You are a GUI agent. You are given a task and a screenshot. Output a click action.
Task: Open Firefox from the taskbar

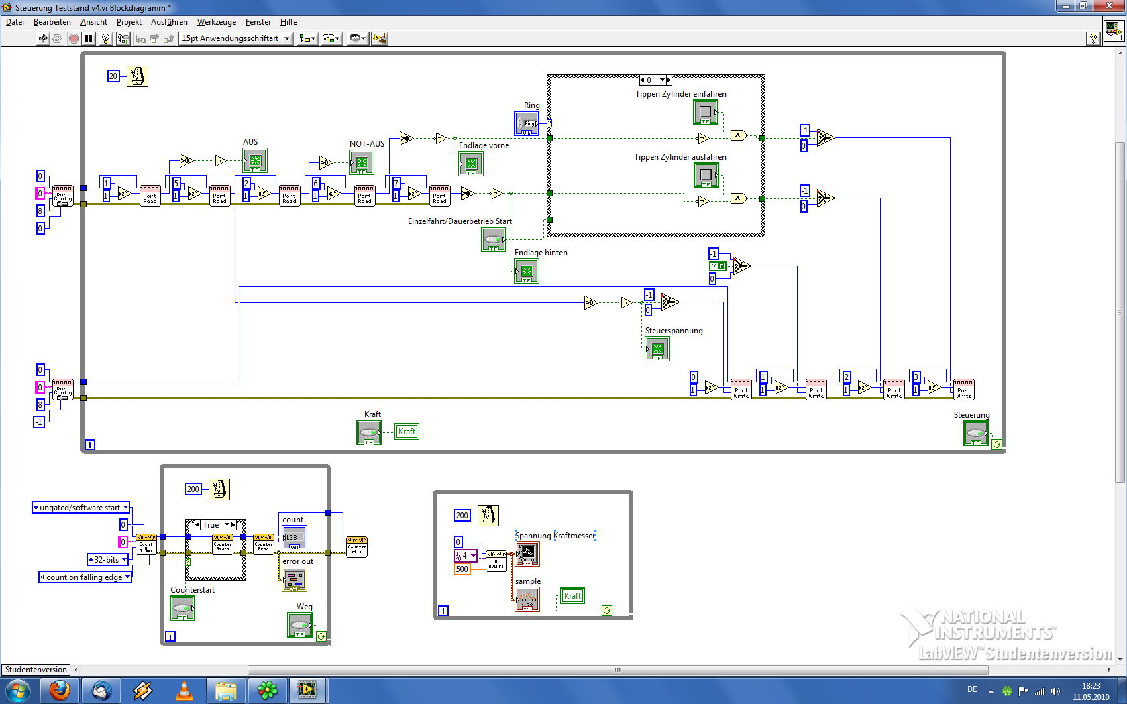[x=60, y=690]
